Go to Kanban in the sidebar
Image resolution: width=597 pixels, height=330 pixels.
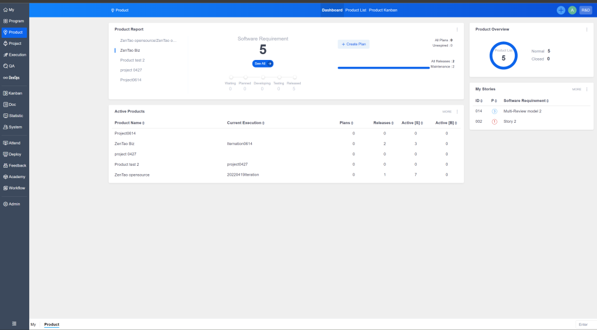[x=14, y=93]
